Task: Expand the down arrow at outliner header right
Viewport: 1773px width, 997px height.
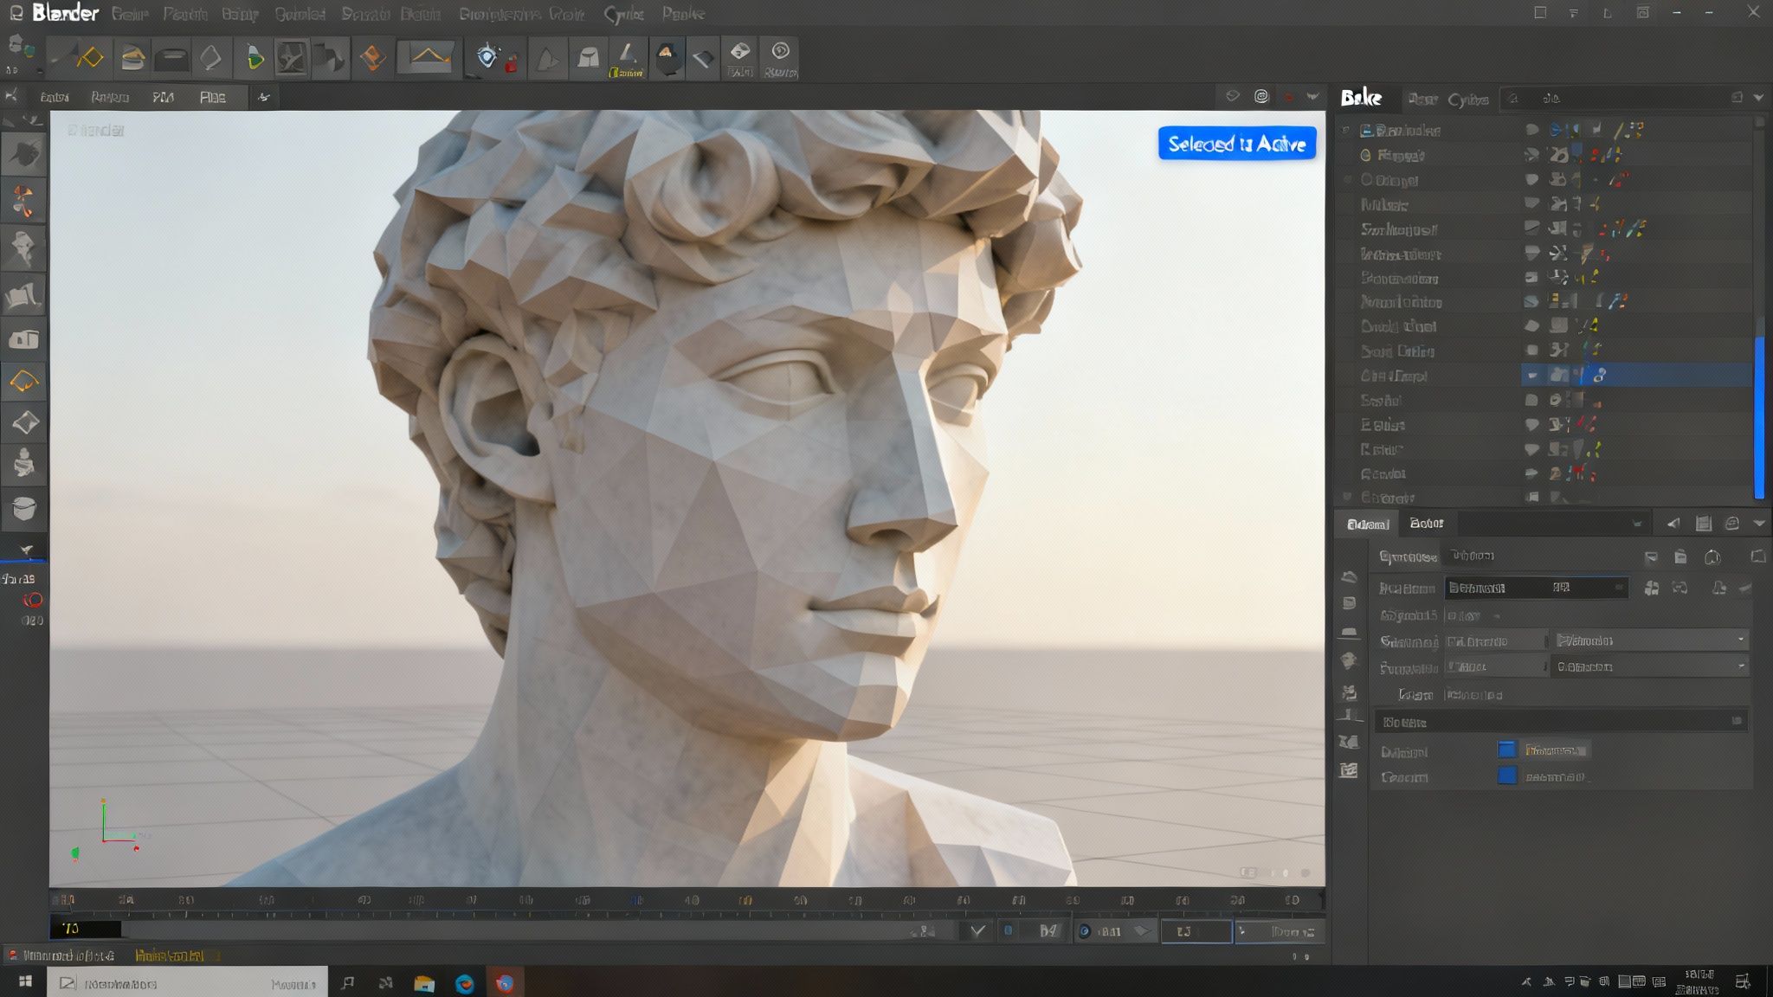Action: click(x=1758, y=98)
